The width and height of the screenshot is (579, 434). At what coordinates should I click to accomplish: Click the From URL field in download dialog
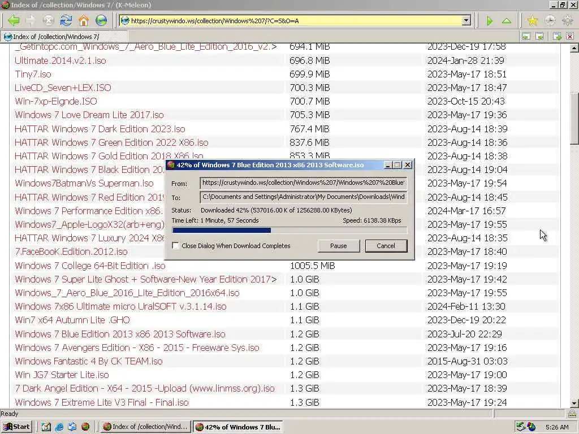(303, 183)
